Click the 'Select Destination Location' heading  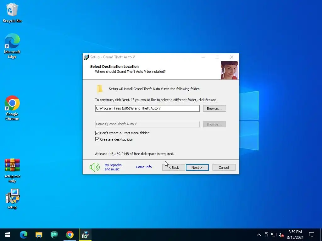(x=114, y=67)
